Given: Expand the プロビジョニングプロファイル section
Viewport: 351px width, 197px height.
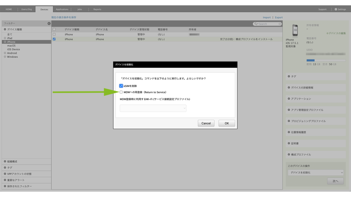Looking at the screenshot, I should 316,121.
